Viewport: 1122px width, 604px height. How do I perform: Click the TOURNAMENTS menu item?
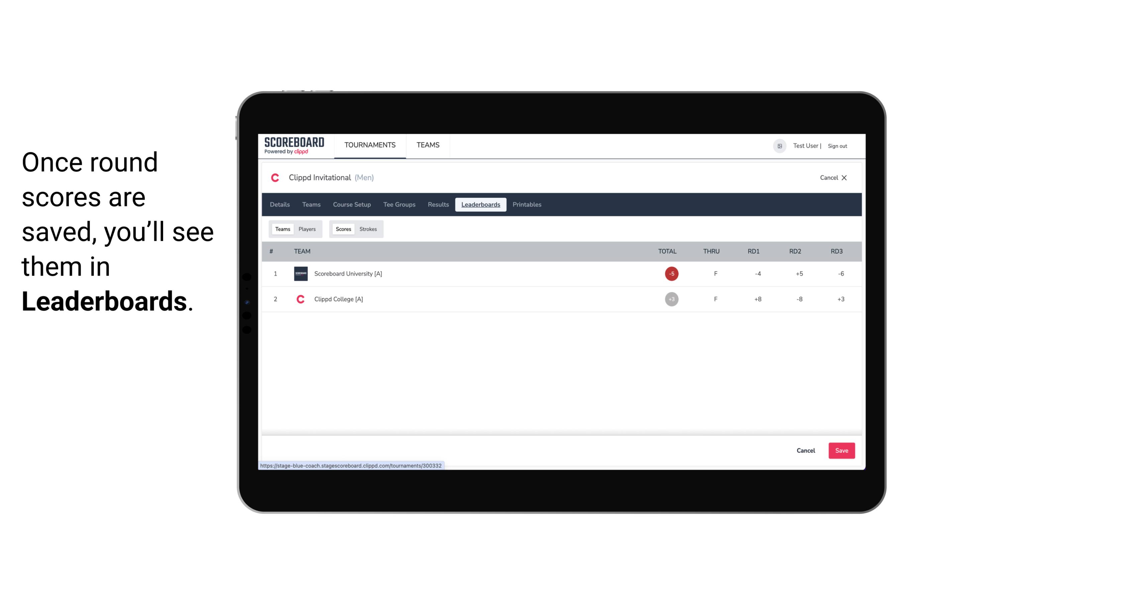click(x=370, y=145)
